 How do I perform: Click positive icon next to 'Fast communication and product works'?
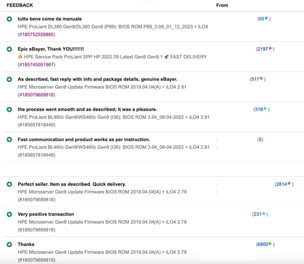tap(9, 139)
